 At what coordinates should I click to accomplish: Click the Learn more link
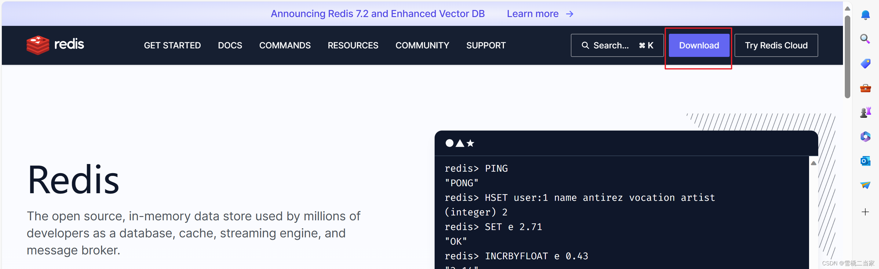[532, 14]
